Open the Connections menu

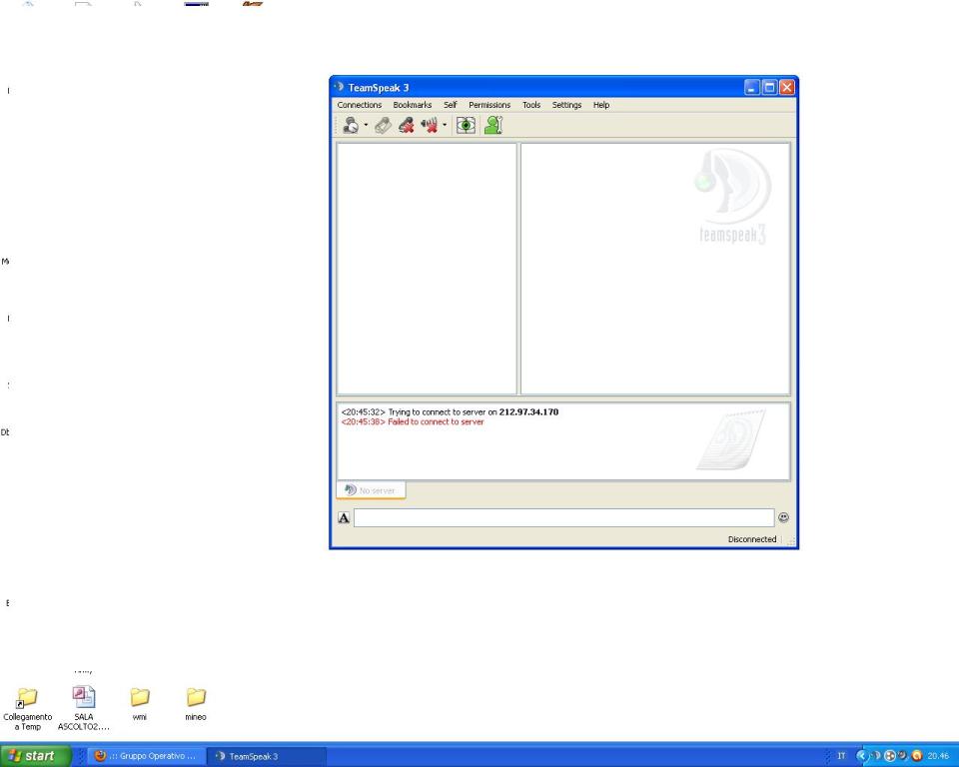tap(359, 105)
